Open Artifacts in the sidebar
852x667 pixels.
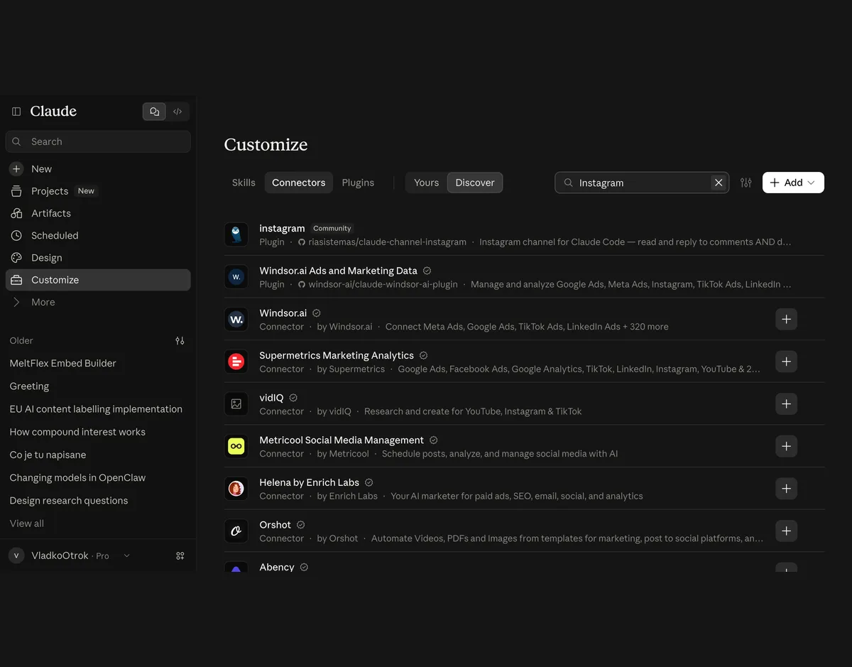98,213
